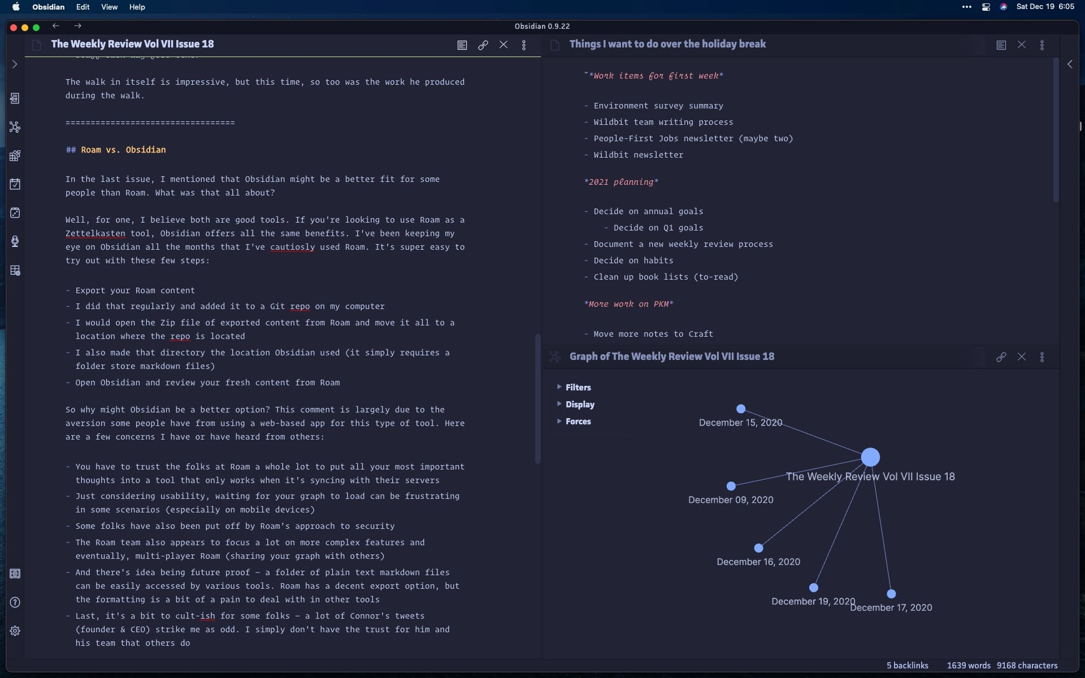Activate Siri from the menu bar
Screen dimensions: 1085x678
1004,7
